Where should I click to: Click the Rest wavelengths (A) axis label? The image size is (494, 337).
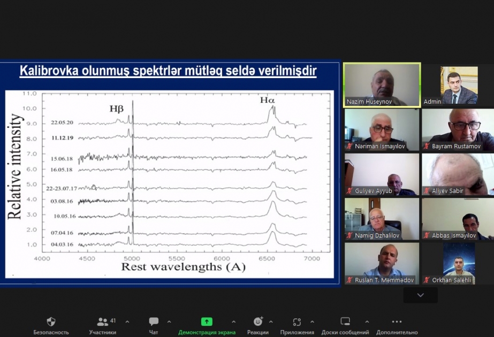[x=184, y=267]
